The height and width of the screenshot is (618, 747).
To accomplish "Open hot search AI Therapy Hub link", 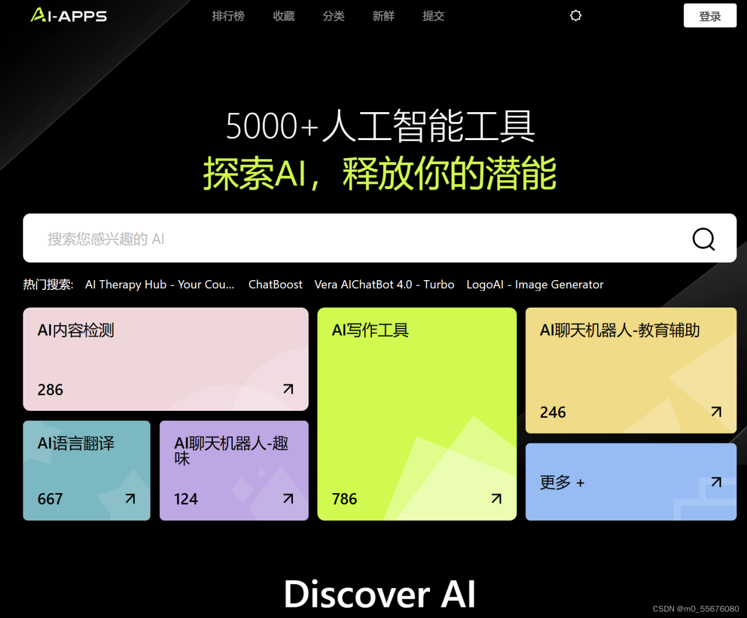I will coord(160,284).
